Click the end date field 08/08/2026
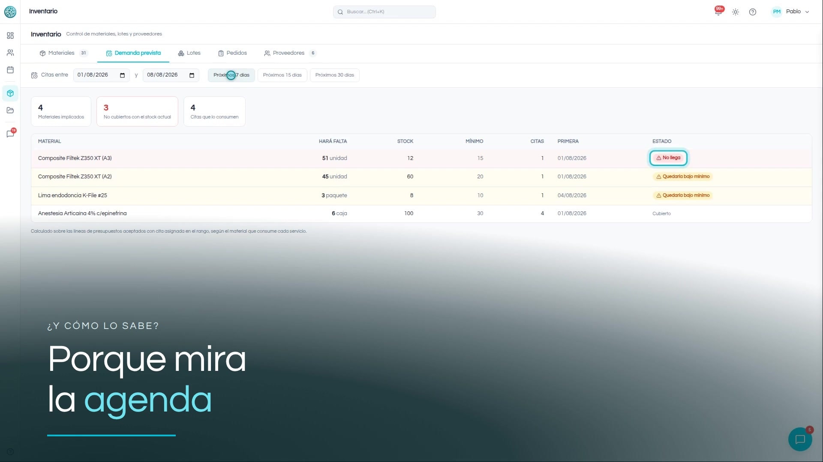This screenshot has height=462, width=823. tap(171, 75)
